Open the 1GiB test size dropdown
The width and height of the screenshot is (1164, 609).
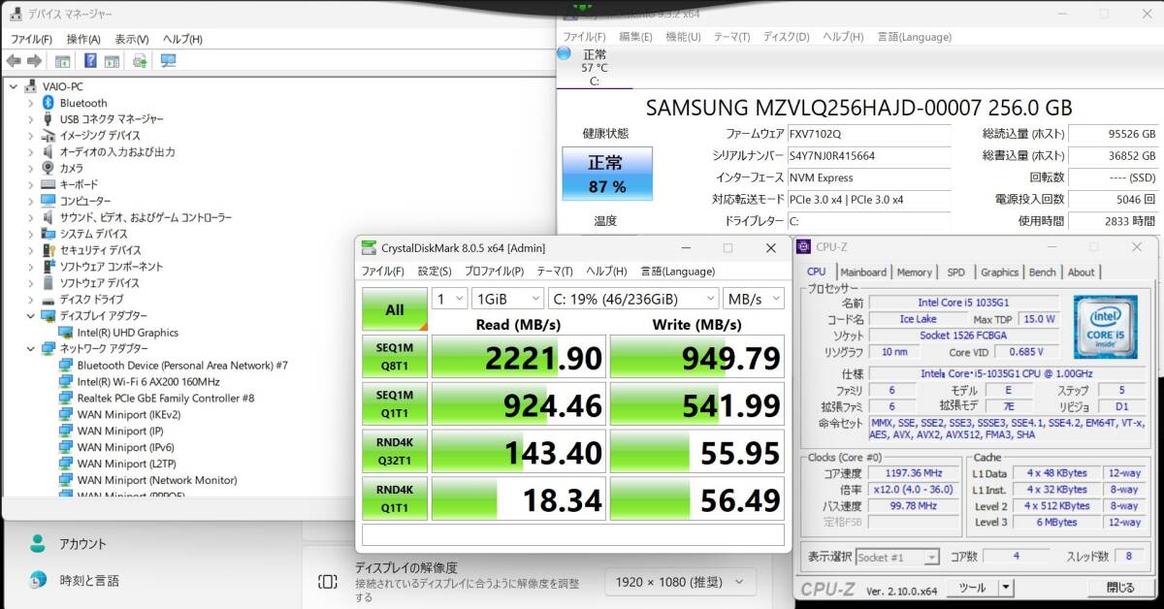(507, 299)
